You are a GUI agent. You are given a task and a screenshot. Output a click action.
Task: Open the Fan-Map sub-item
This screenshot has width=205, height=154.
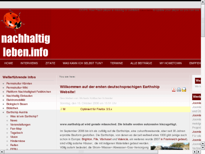click(16, 129)
